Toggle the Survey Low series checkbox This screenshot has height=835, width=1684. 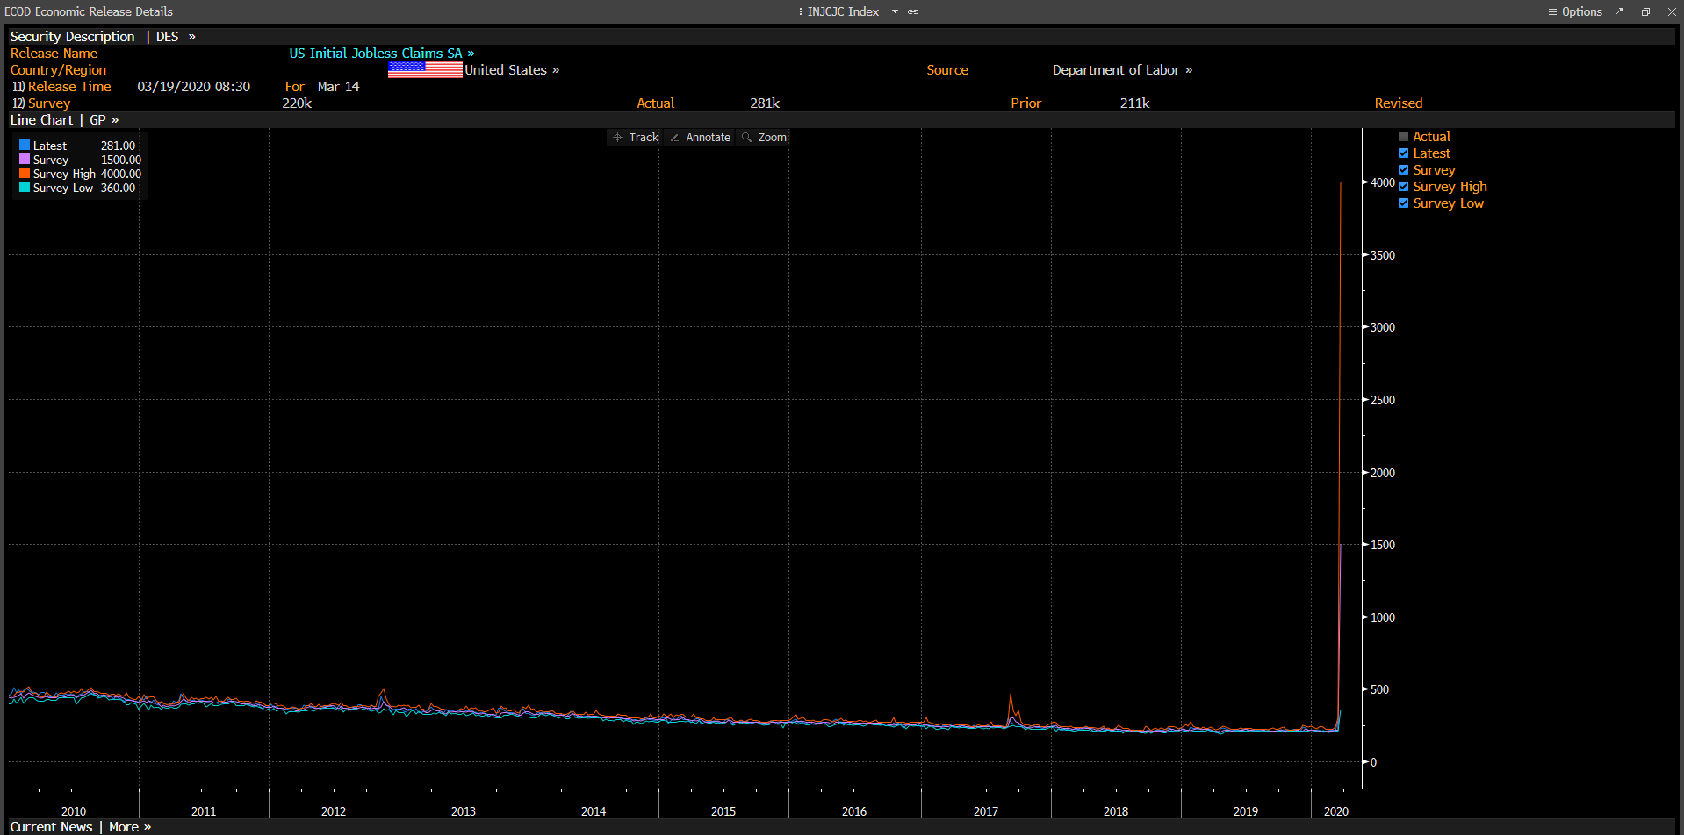pos(1403,203)
